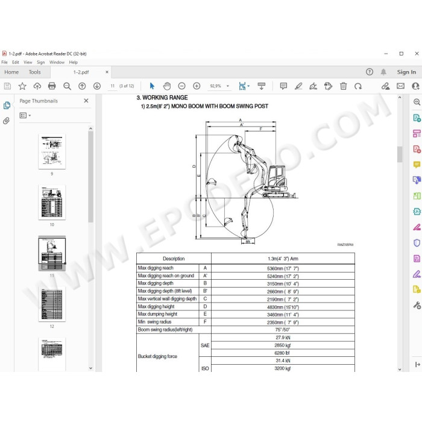Close the 1-2.pdf tab
Screen dimensions: 422x422
pos(107,72)
